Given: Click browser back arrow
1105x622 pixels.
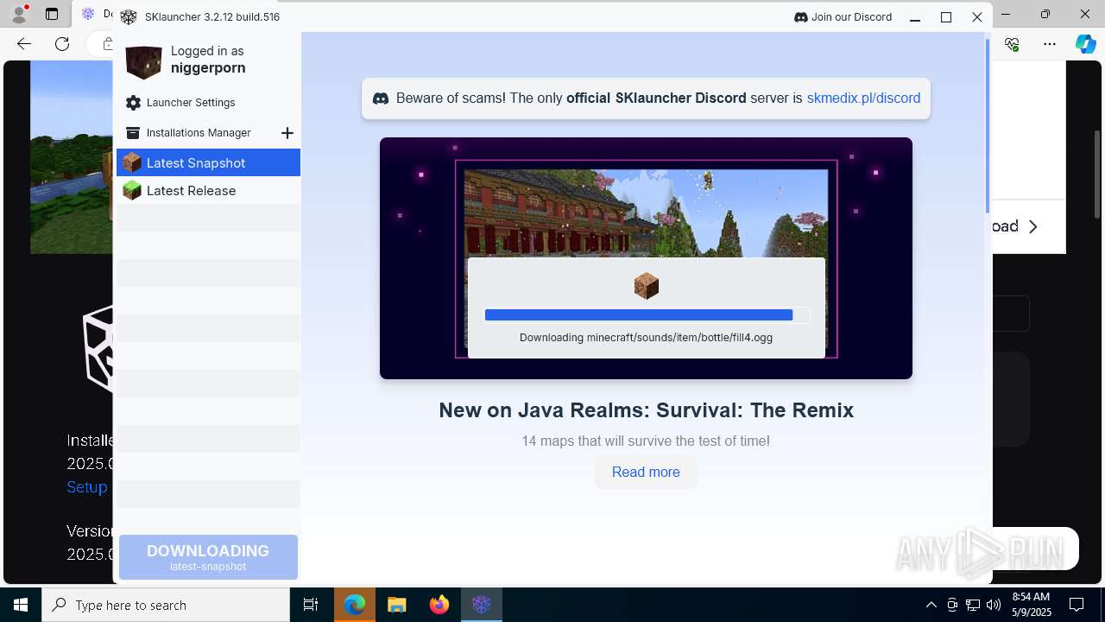Looking at the screenshot, I should (x=24, y=44).
